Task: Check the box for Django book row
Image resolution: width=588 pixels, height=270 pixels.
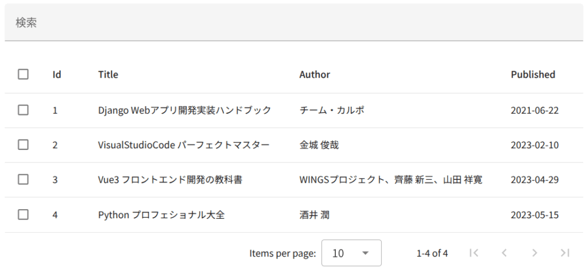Action: pyautogui.click(x=23, y=110)
